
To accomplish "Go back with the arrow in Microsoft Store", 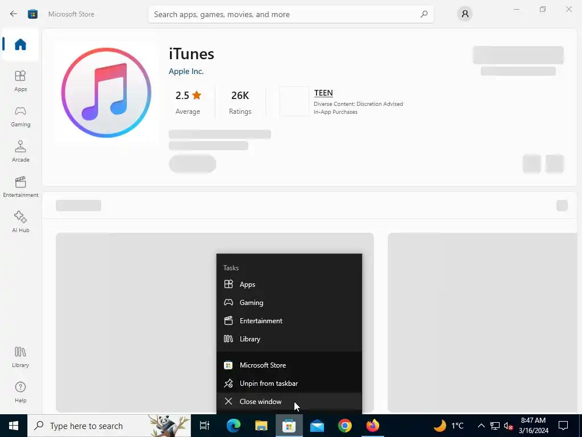I will [x=14, y=14].
